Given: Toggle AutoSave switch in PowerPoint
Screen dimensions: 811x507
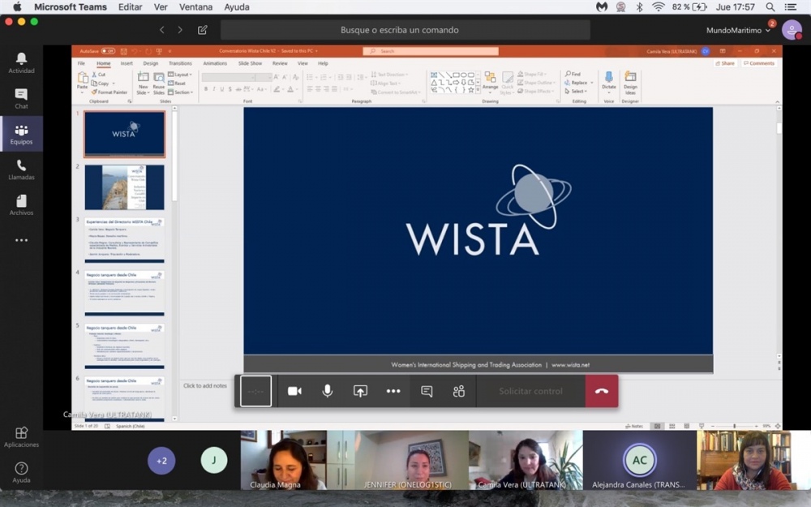Looking at the screenshot, I should [x=108, y=50].
